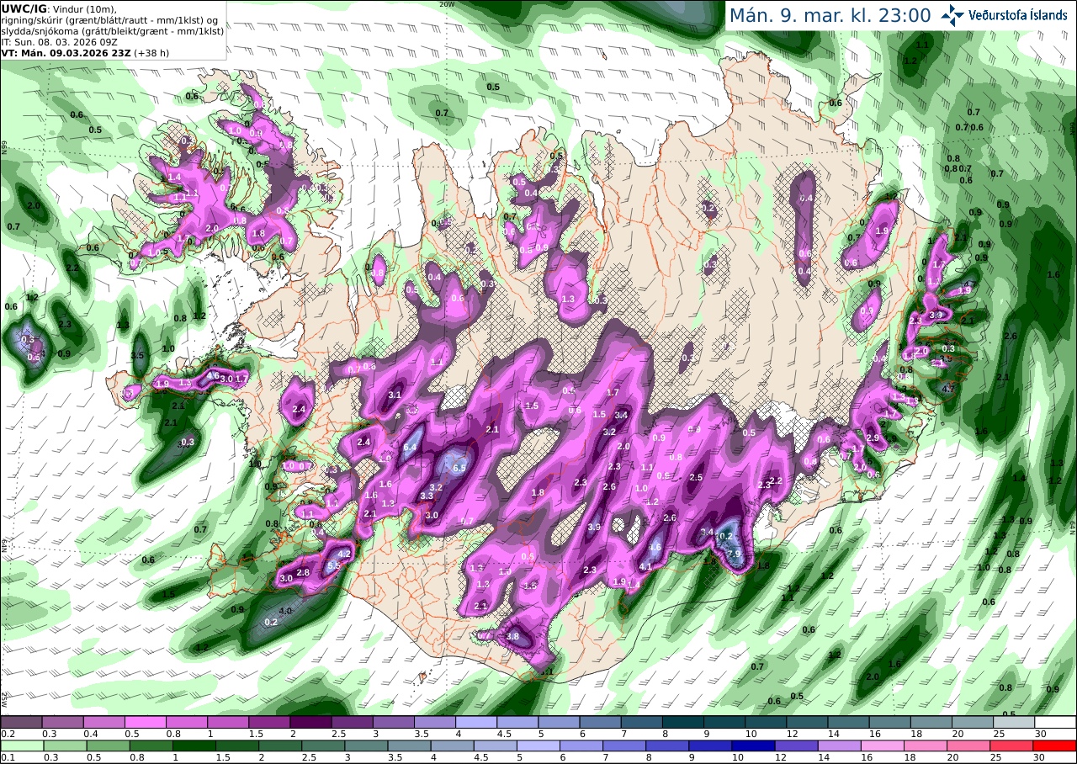
Task: Pick the dark purple 2–2.5 swatch in snow legend
Action: [x=310, y=722]
